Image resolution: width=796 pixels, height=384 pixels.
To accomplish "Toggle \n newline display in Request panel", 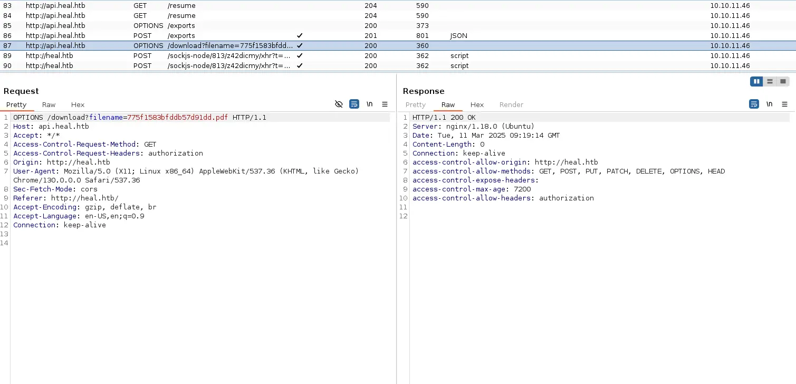I will point(370,104).
